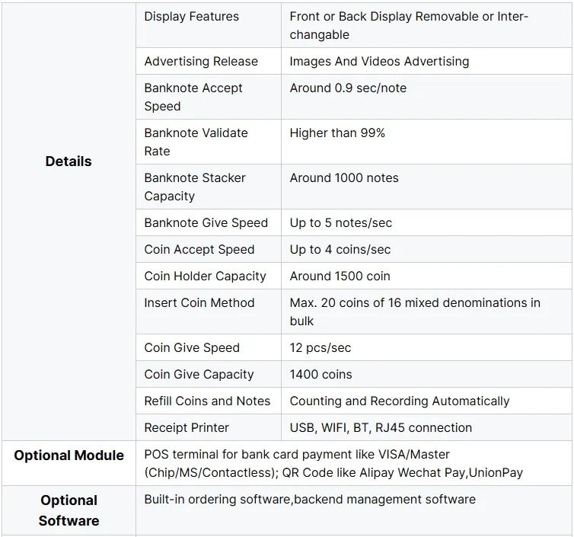Screen dimensions: 574x537
Task: Click "Counting and Recording Automatically" text
Action: 400,401
